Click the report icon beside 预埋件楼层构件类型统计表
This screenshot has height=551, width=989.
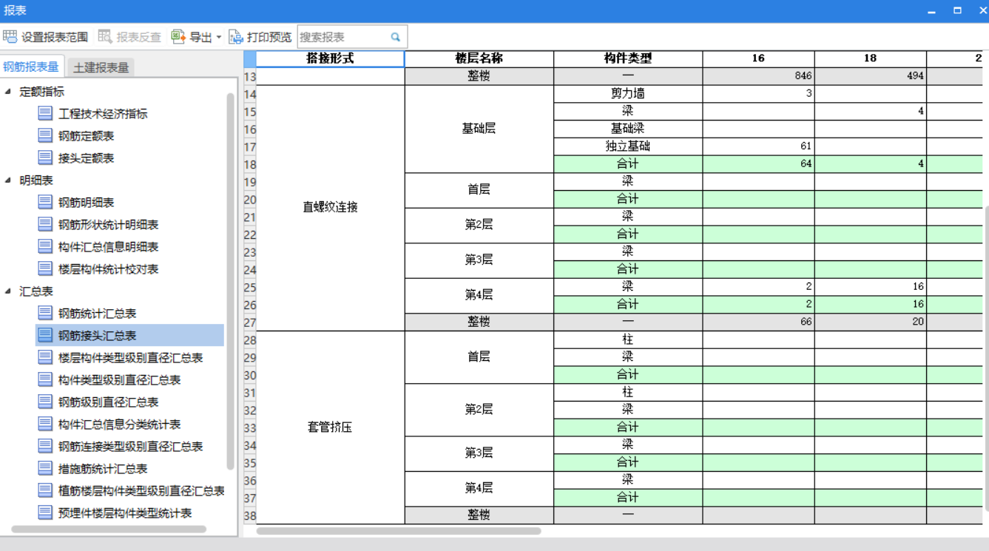45,513
